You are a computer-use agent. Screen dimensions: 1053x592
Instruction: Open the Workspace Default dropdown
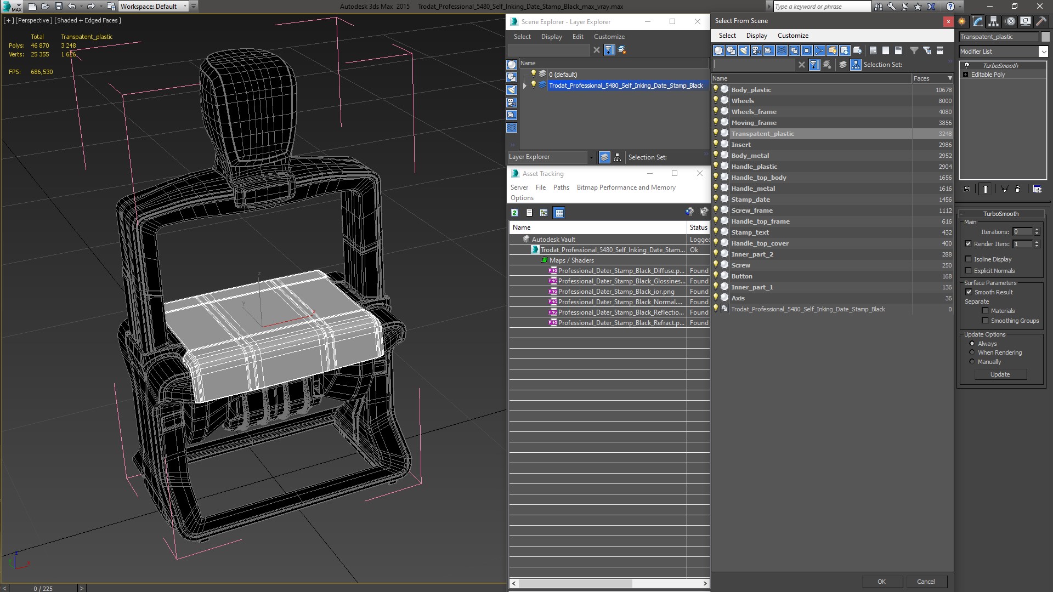[185, 7]
